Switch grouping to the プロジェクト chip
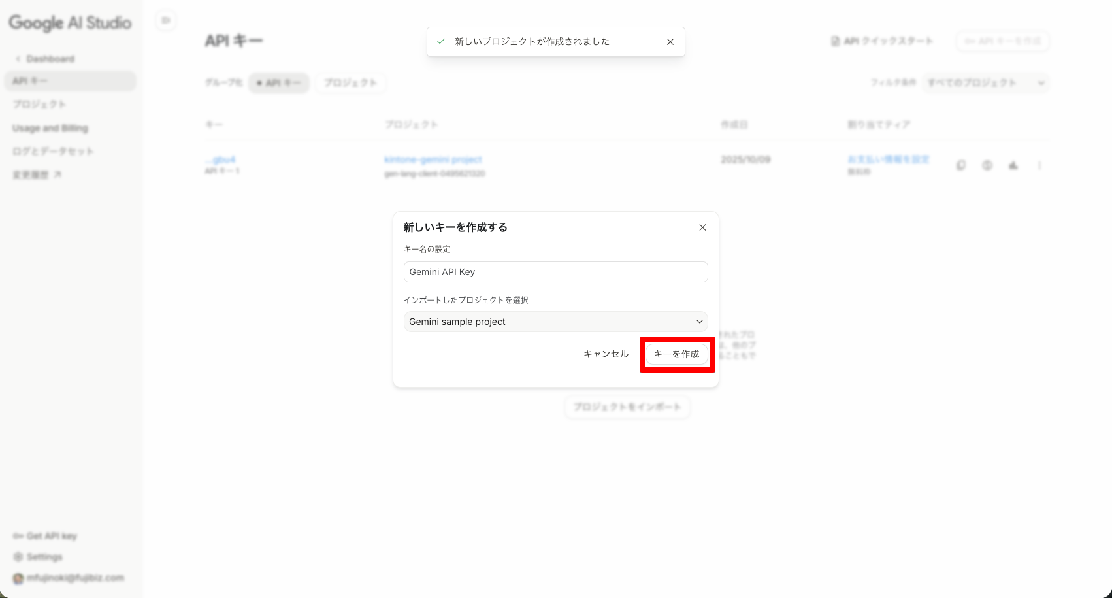The image size is (1112, 598). point(351,83)
